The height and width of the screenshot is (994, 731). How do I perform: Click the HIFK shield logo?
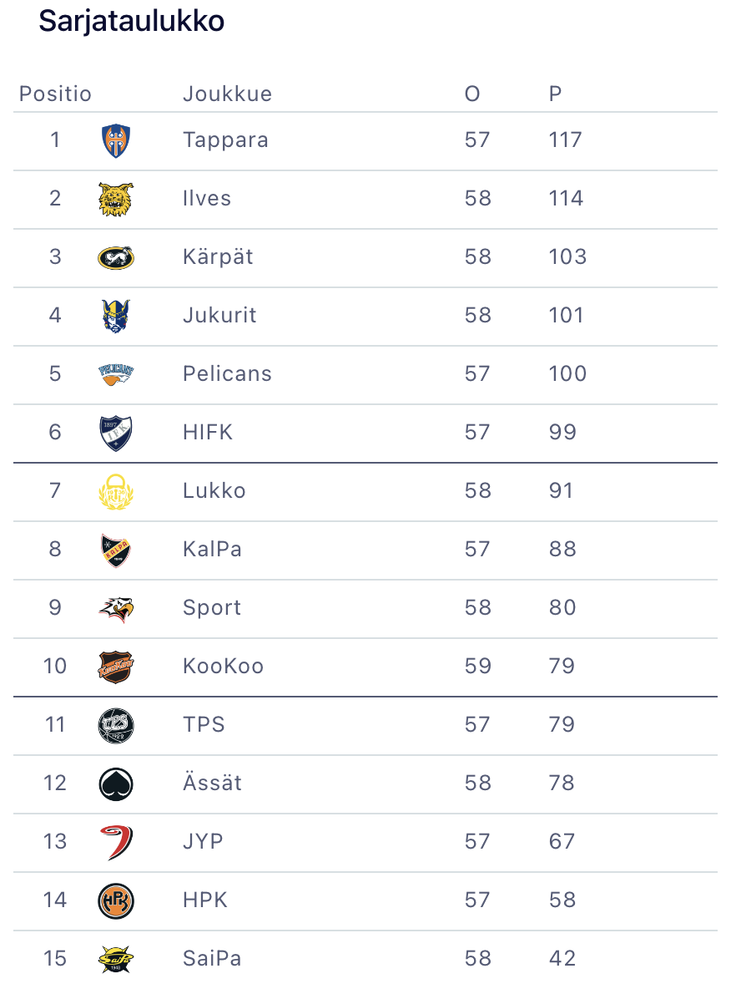point(116,433)
